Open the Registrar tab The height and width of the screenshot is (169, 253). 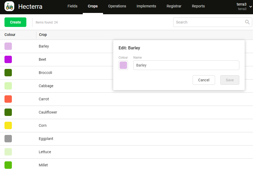pyautogui.click(x=174, y=6)
